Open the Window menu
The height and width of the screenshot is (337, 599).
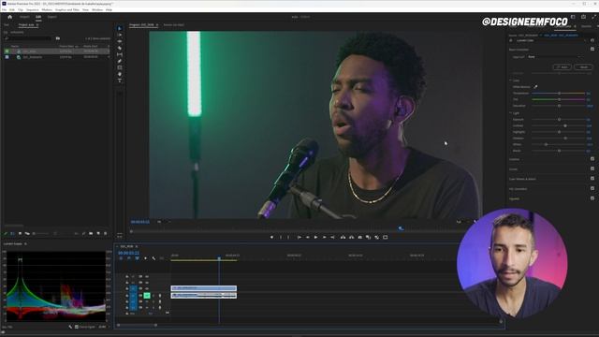pyautogui.click(x=97, y=9)
